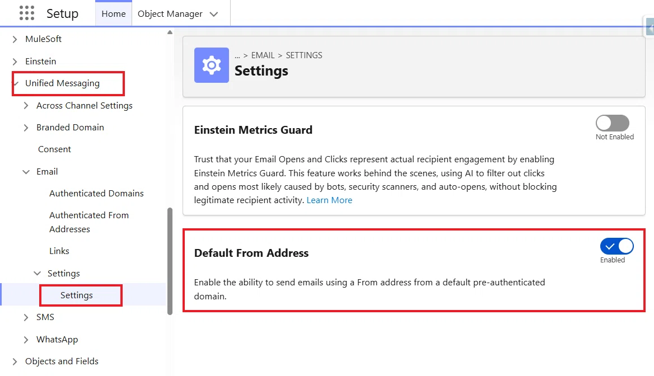This screenshot has width=654, height=376.
Task: Click the Setup app title
Action: pyautogui.click(x=62, y=13)
